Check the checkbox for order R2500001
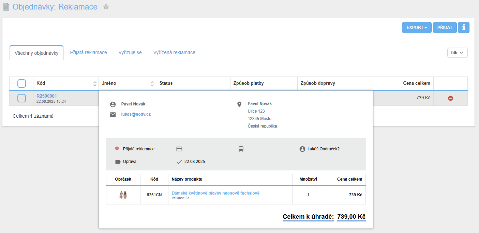479x233 pixels. pos(21,98)
